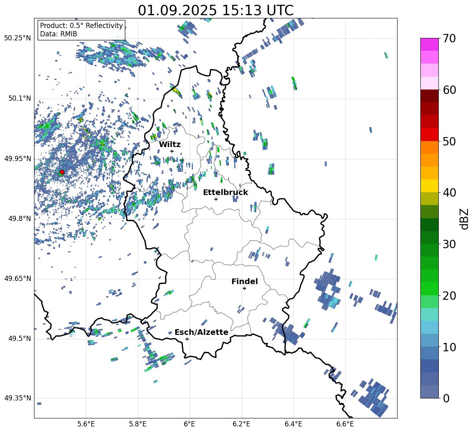Pick the yellow swatch just above 40 dBZ
The height and width of the screenshot is (432, 474).
pyautogui.click(x=429, y=186)
